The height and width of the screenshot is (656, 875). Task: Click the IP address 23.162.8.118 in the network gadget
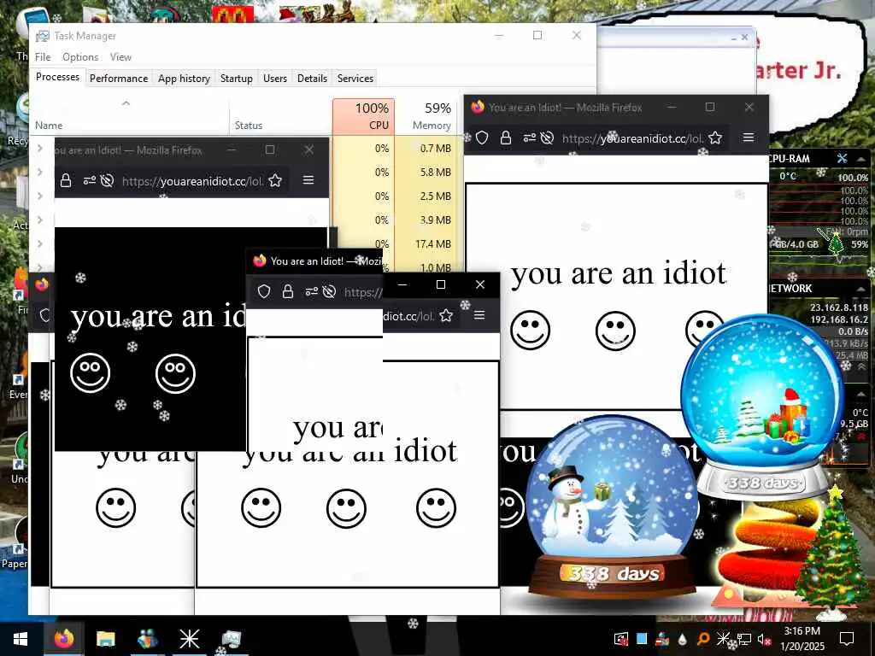click(x=839, y=307)
